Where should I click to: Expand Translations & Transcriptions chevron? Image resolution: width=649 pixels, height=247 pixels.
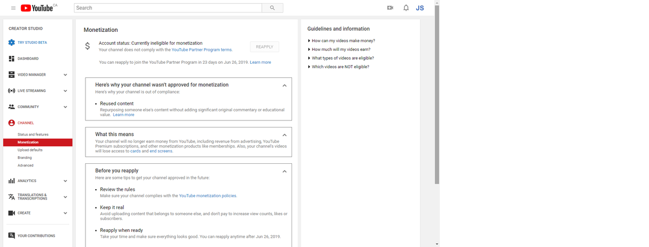[x=65, y=197]
